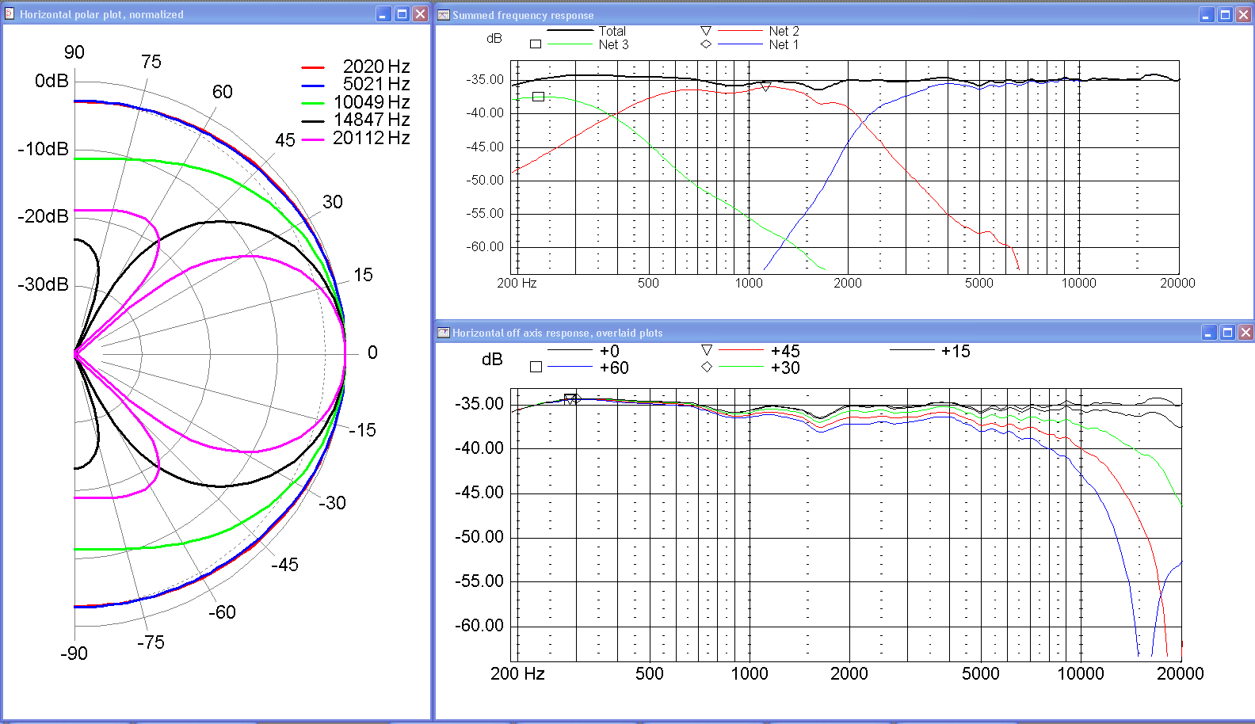Click the red 2020 Hz legend line
The image size is (1255, 724).
tap(313, 67)
